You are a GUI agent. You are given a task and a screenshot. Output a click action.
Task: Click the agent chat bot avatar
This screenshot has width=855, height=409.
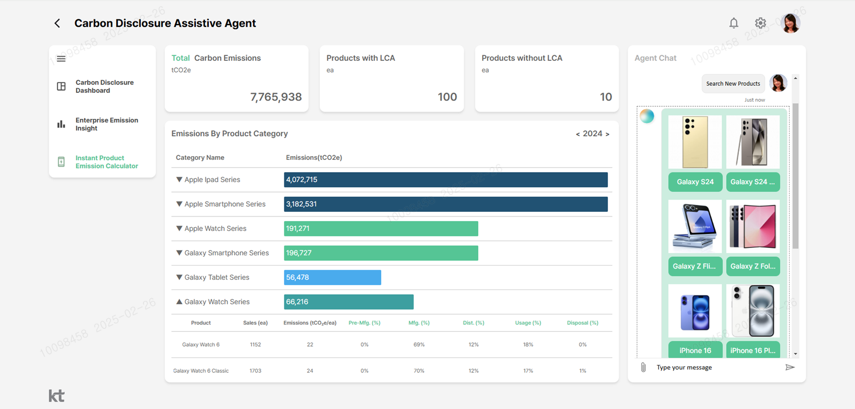(x=647, y=116)
